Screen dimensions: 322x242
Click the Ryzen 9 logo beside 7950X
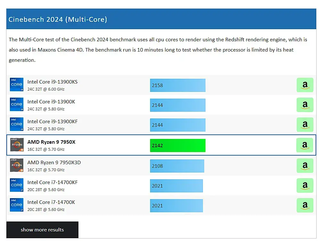pos(17,145)
